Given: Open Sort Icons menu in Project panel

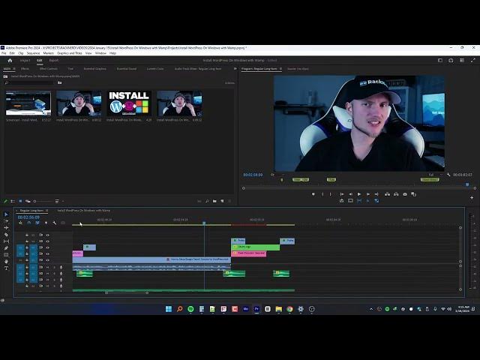Looking at the screenshot, I should tap(57, 201).
